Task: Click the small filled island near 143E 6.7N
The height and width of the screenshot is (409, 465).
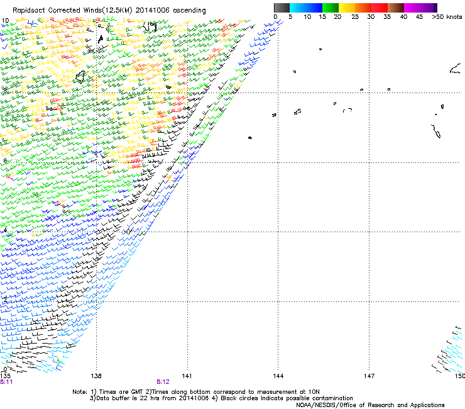Action: [x=250, y=138]
